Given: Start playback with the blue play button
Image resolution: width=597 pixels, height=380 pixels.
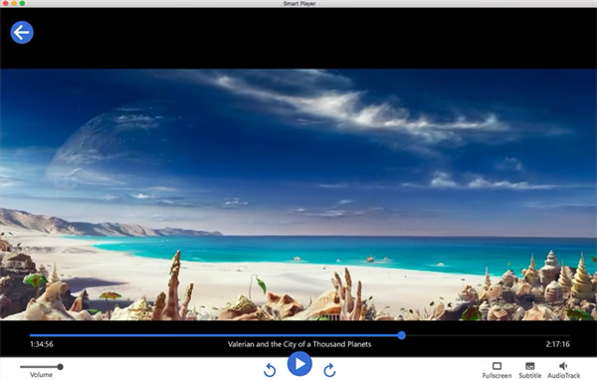Looking at the screenshot, I should 299,364.
